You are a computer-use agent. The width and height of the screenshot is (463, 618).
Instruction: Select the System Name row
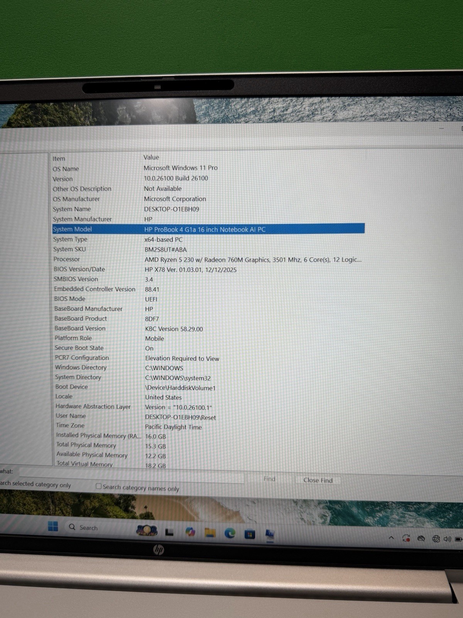(x=208, y=209)
